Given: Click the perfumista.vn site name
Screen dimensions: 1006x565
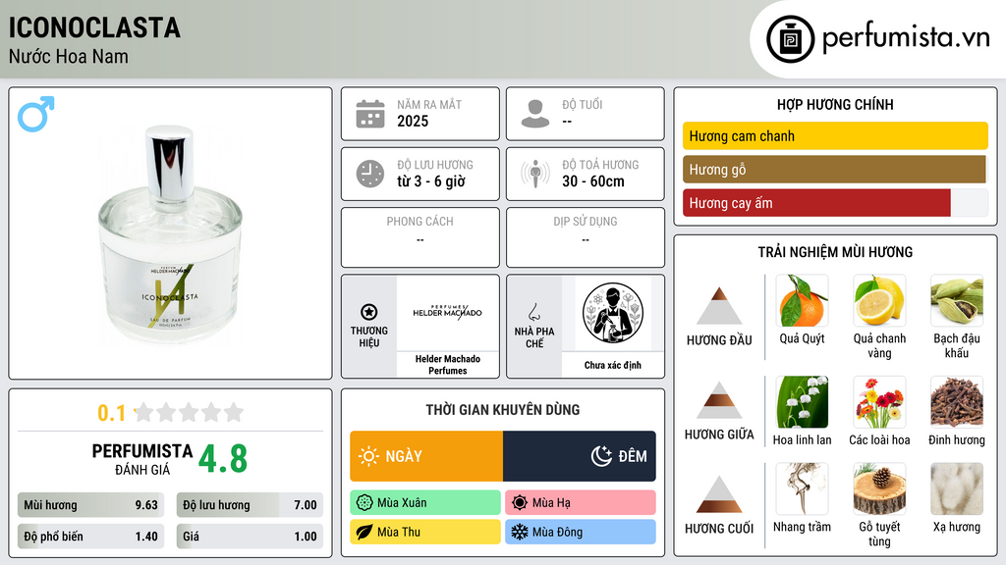Looking at the screenshot, I should tap(906, 38).
